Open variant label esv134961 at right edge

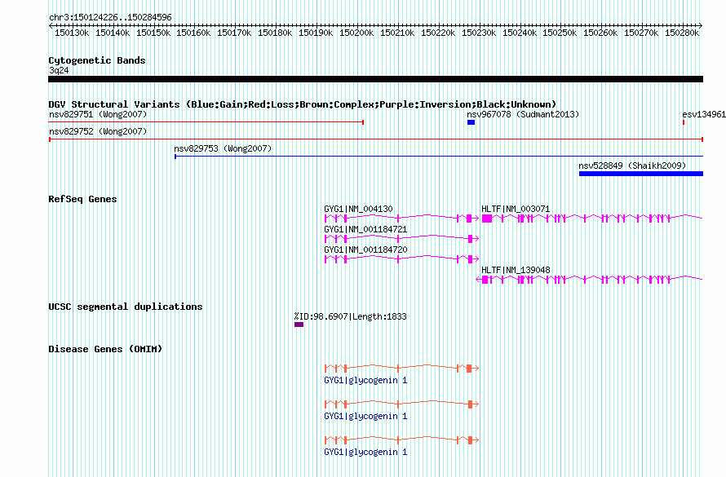pyautogui.click(x=704, y=114)
